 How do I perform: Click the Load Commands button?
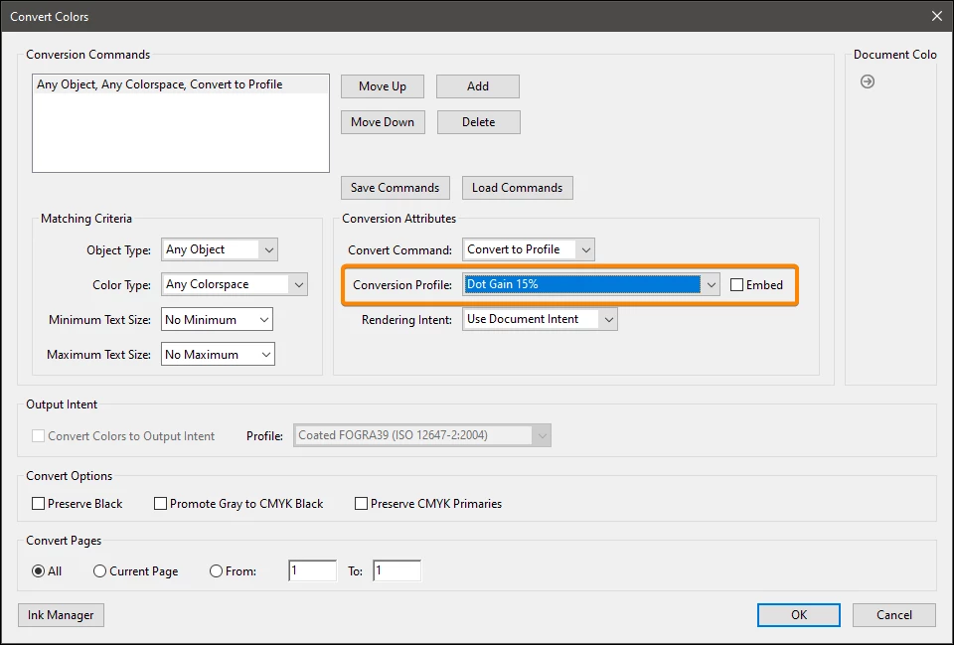point(517,188)
